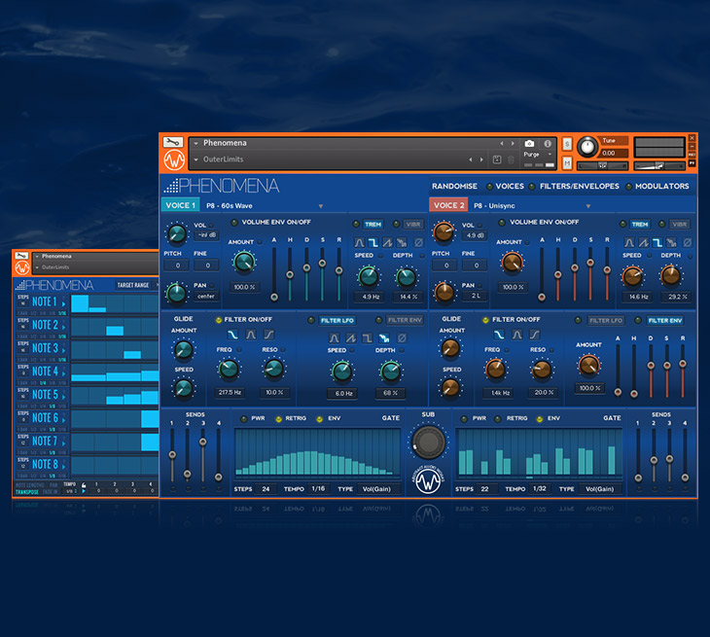Open the wrench edit icon in the main Phenomena header
The width and height of the screenshot is (710, 637).
coord(173,142)
